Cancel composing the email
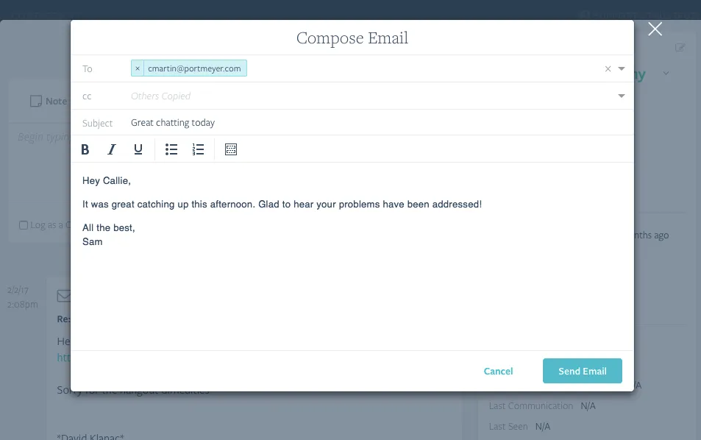The image size is (701, 440). [498, 371]
